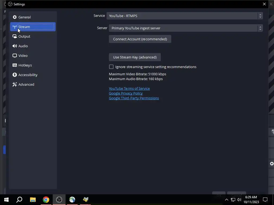Viewport: 274px width, 205px height.
Task: Open the taskbar clock and date
Action: click(x=251, y=200)
